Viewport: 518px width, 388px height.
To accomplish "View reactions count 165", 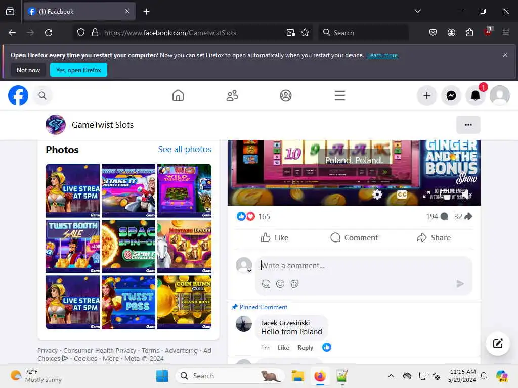I will [x=264, y=216].
